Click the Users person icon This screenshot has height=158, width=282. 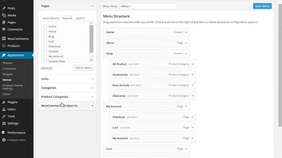pos(4,109)
